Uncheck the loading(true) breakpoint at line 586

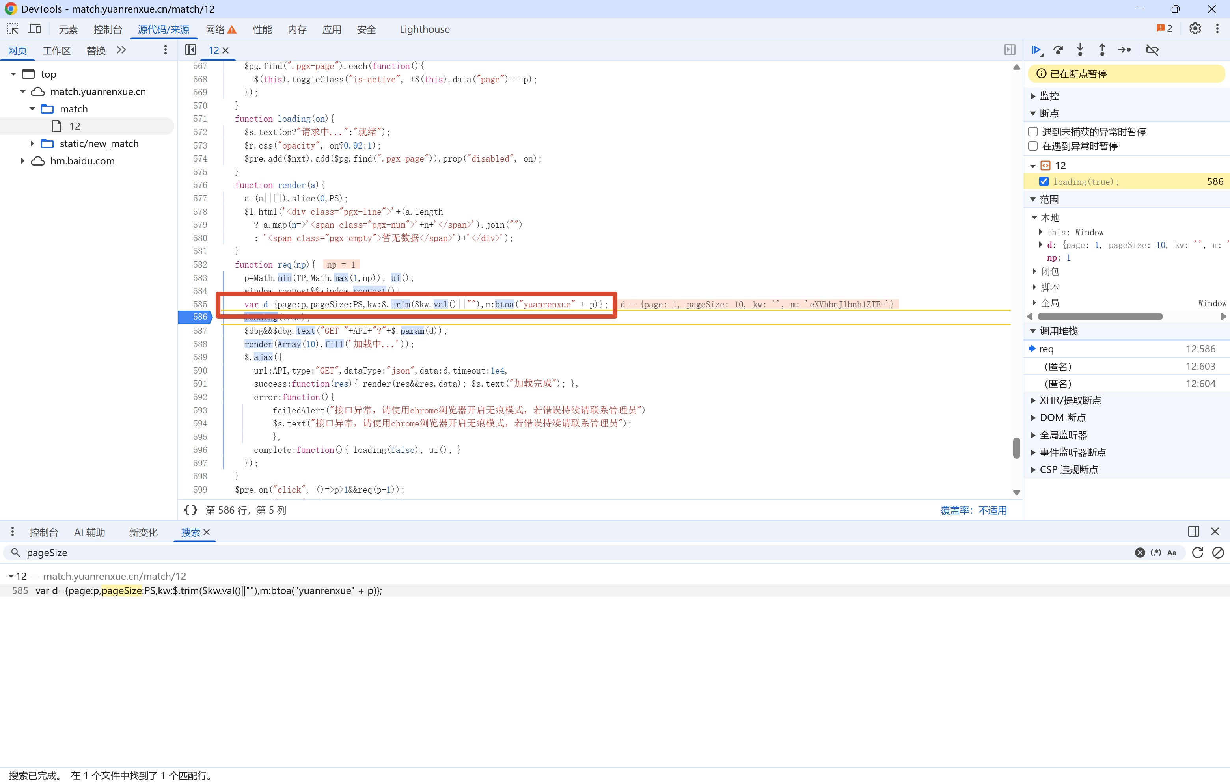(x=1044, y=182)
